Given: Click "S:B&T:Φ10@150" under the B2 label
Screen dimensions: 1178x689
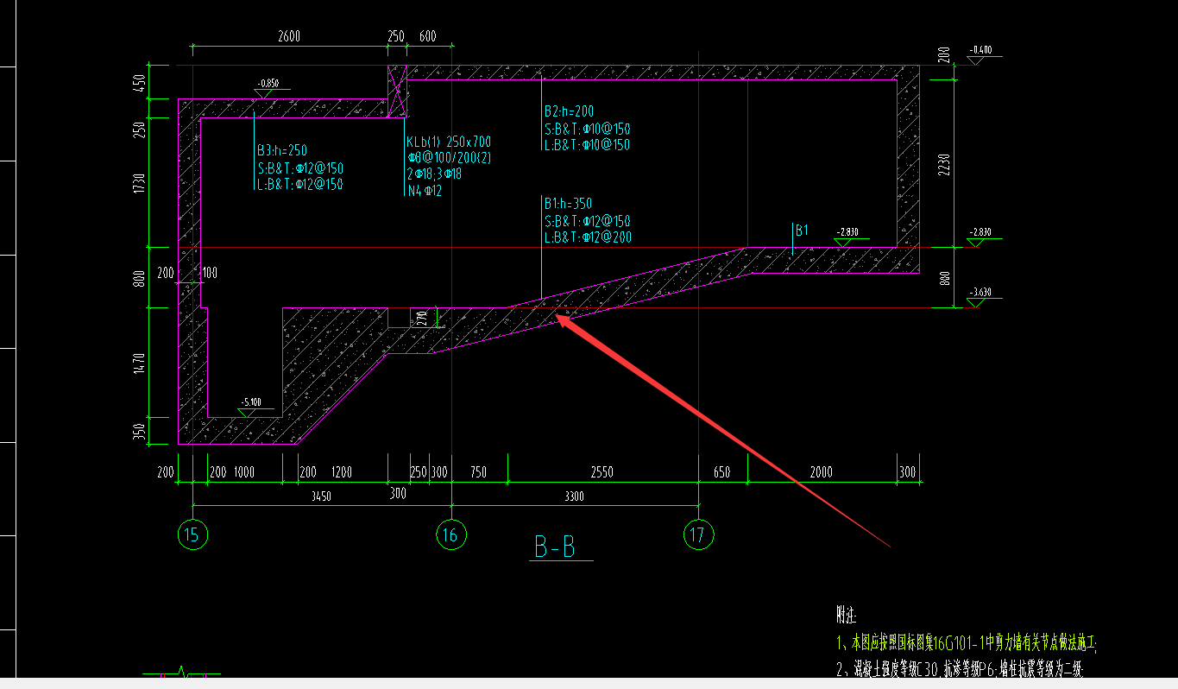Looking at the screenshot, I should [x=587, y=129].
